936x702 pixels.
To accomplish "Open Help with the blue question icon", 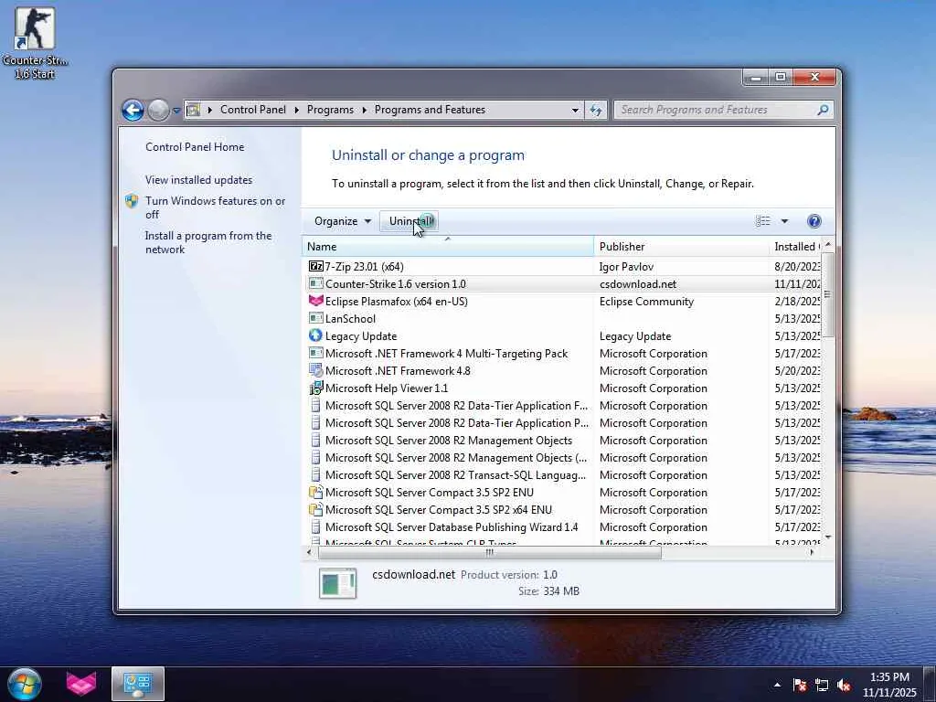I will pos(814,221).
